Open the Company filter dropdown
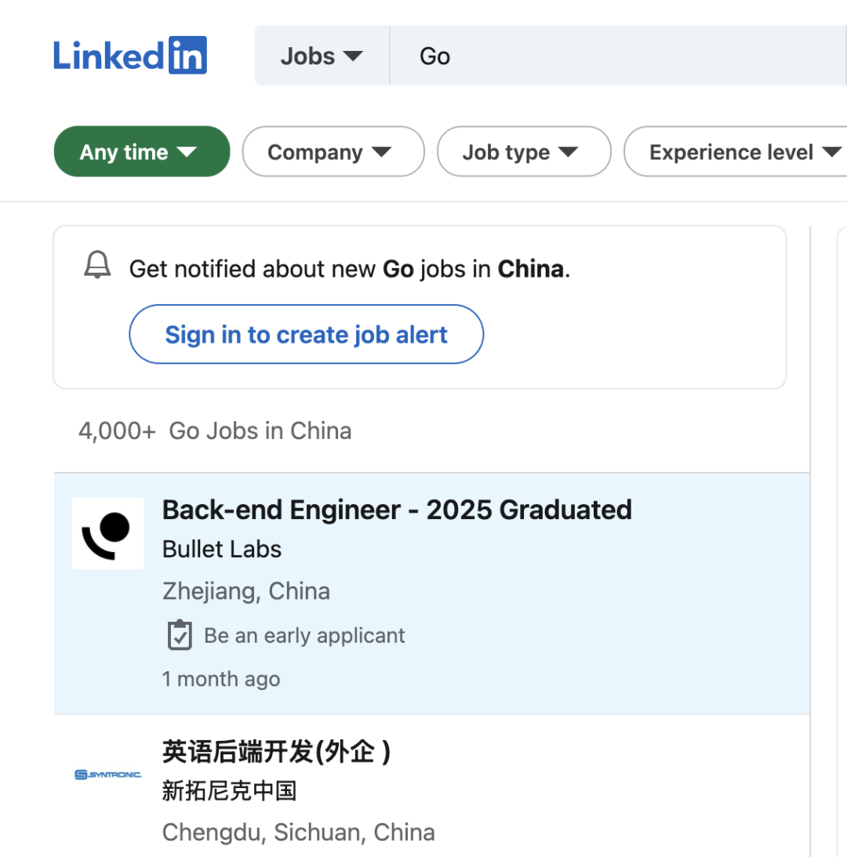847x857 pixels. tap(333, 152)
